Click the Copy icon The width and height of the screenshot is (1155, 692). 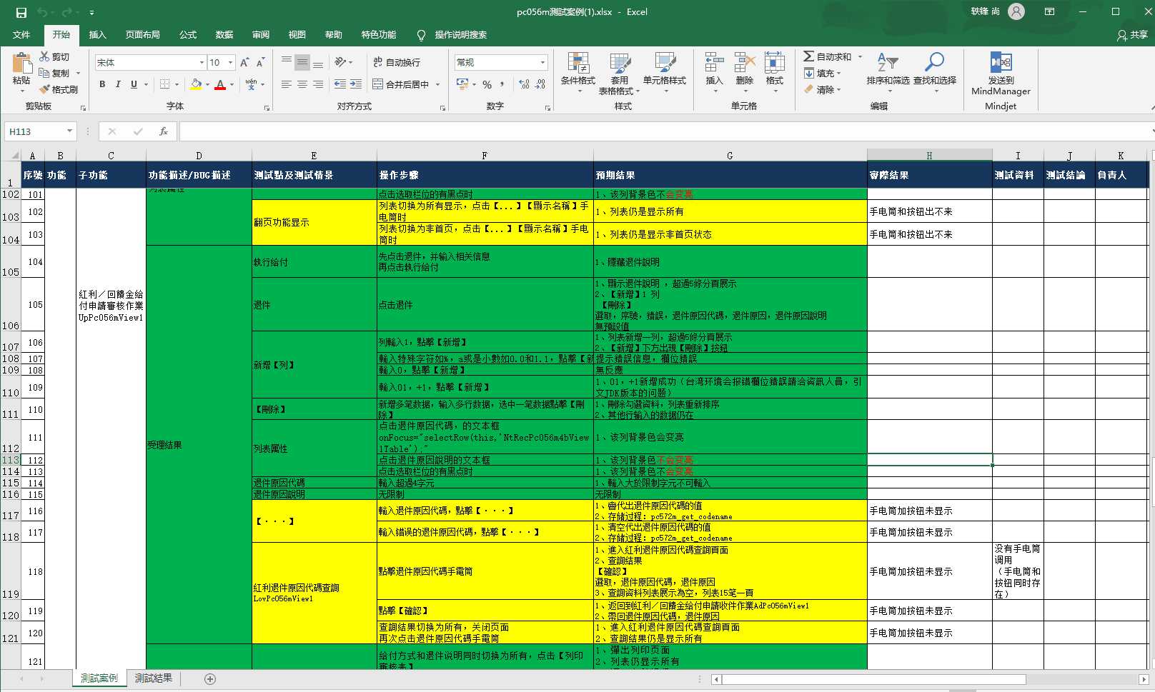[44, 73]
